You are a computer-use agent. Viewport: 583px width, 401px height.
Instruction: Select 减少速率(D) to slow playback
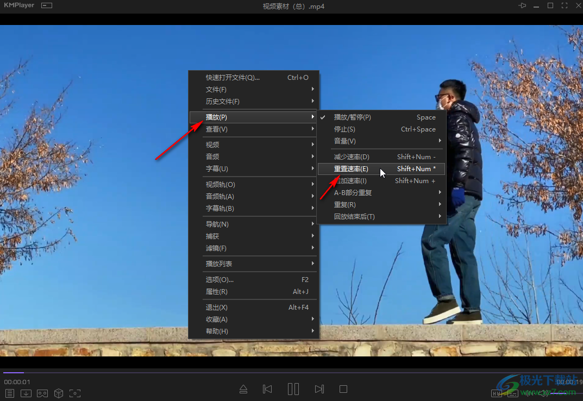pos(381,157)
